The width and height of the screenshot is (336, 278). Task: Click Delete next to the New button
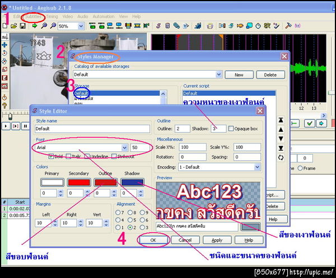coord(270,75)
